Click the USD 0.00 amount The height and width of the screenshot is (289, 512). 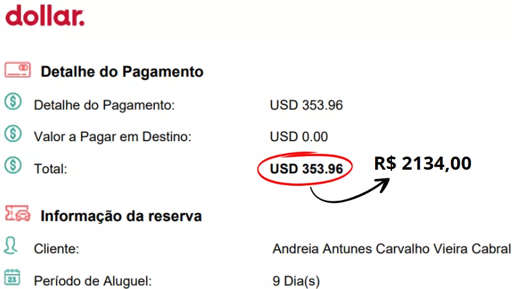click(x=299, y=137)
